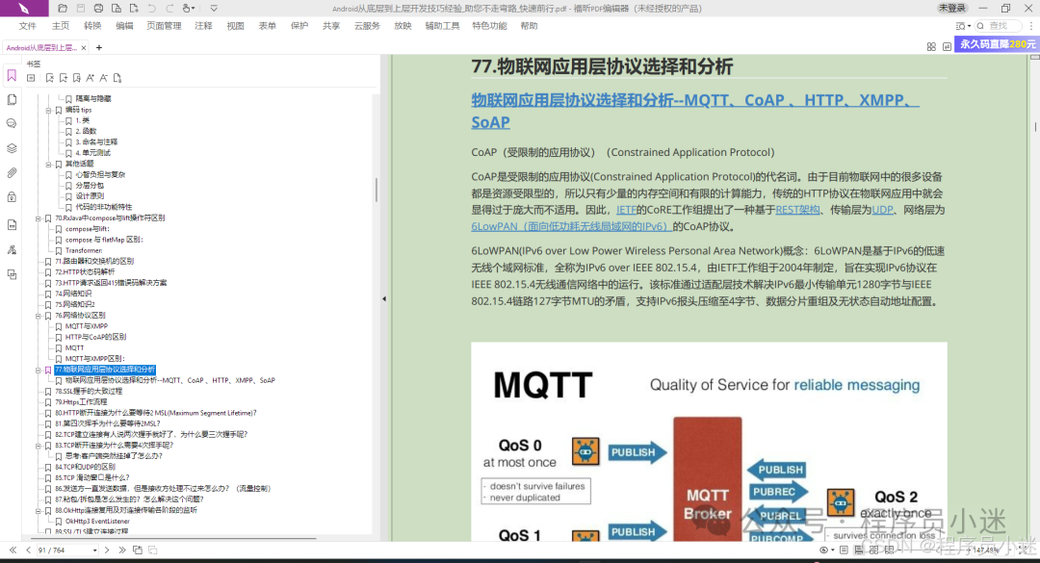Click the bookmark panel vertical scrollbar thumb
This screenshot has width=1040, height=563.
click(377, 190)
